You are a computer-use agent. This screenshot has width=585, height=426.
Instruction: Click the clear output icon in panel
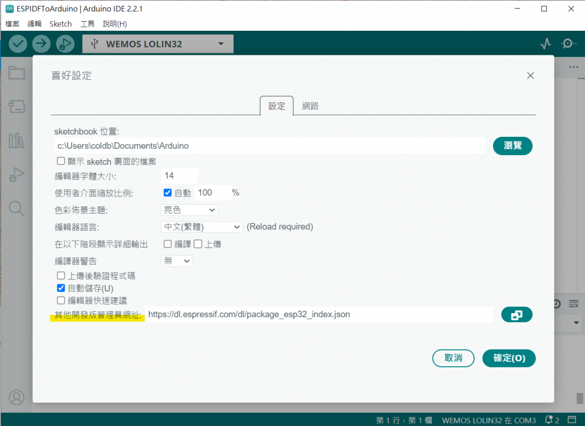pos(574,304)
